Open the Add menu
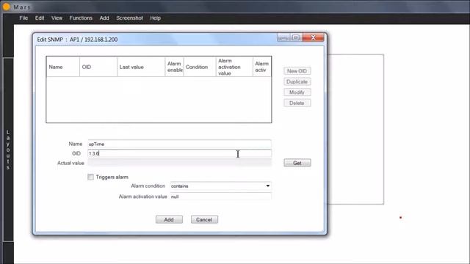The width and height of the screenshot is (470, 264). [x=104, y=18]
